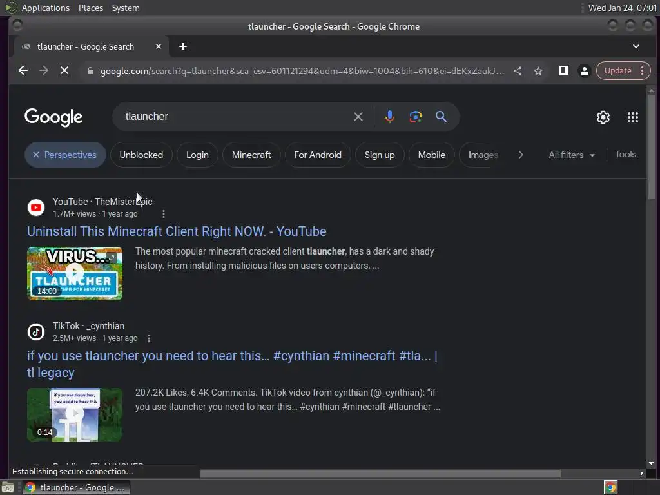Screen dimensions: 660x495
Task: Close the tlauncher Google Search tab
Action: [159, 46]
